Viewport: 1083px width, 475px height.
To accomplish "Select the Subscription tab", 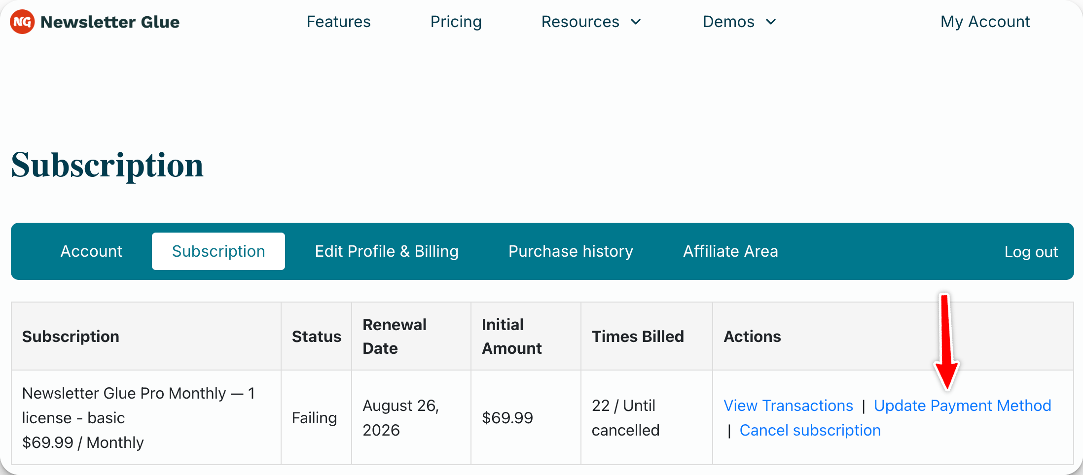I will [x=218, y=251].
